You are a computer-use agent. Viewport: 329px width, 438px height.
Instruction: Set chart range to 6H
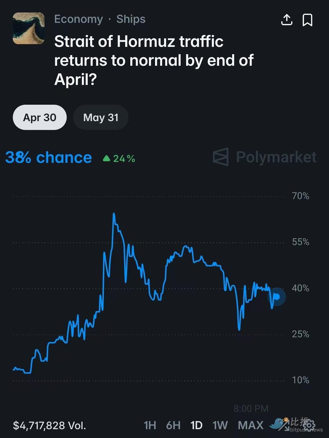(173, 425)
